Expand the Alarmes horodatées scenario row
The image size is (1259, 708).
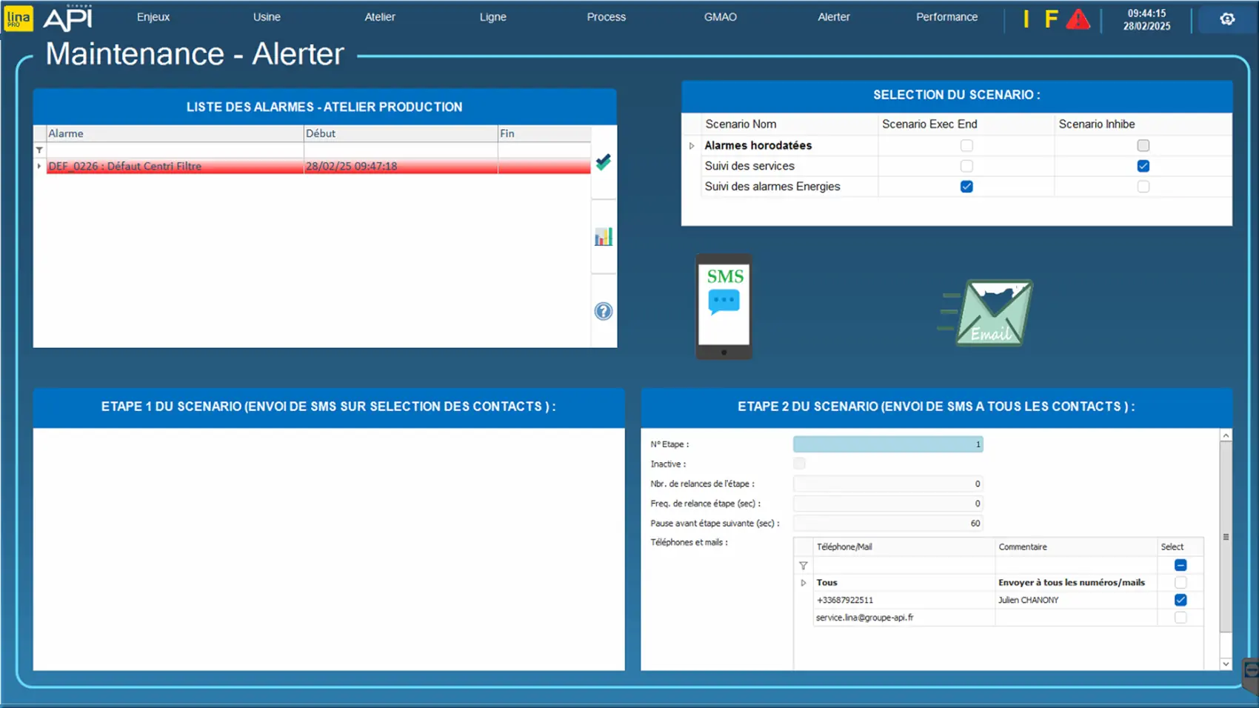[692, 146]
